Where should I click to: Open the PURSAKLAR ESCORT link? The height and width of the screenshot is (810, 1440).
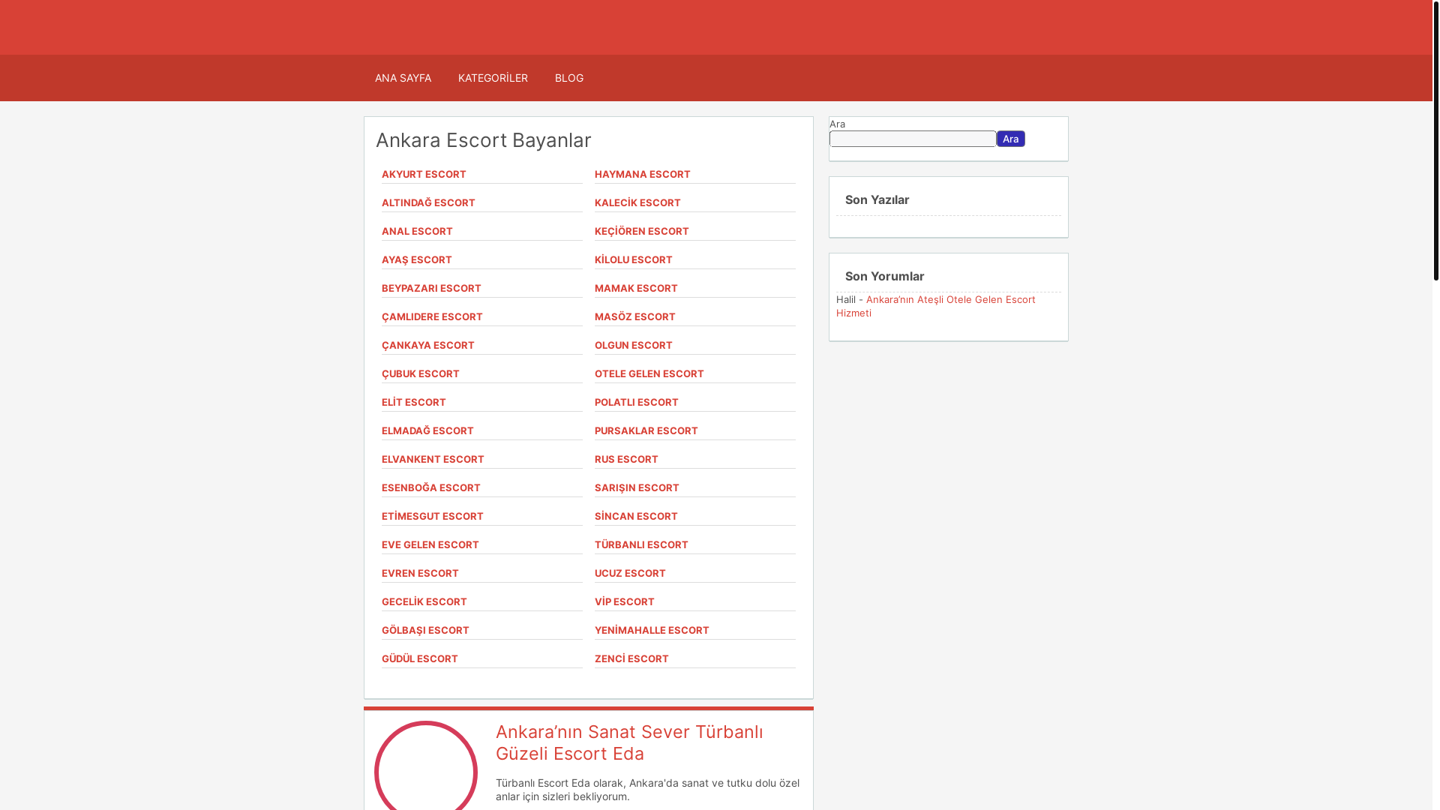[646, 430]
